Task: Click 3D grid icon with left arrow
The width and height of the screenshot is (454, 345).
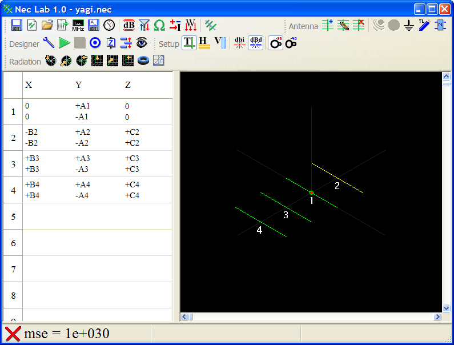Action: tap(128, 61)
